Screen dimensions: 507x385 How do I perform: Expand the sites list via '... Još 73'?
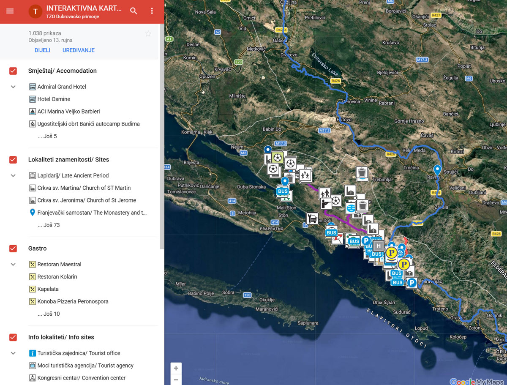click(49, 225)
